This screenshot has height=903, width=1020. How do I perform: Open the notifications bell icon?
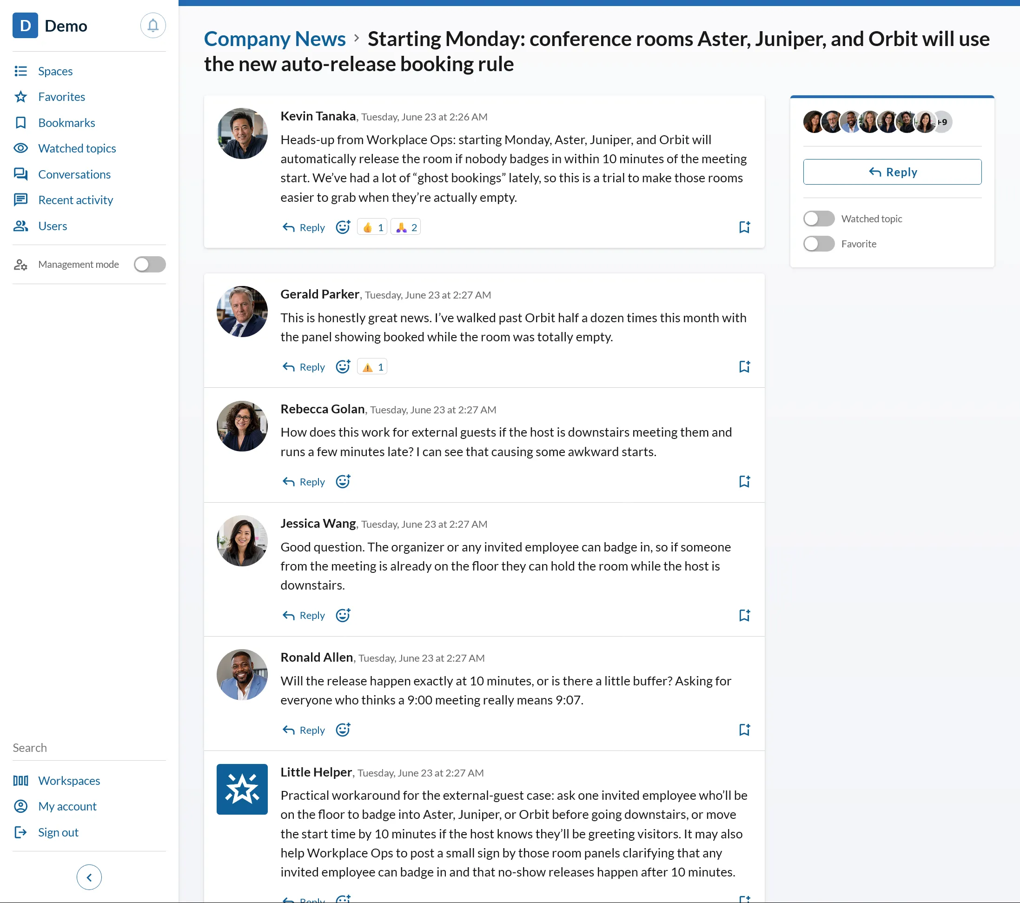pyautogui.click(x=152, y=26)
